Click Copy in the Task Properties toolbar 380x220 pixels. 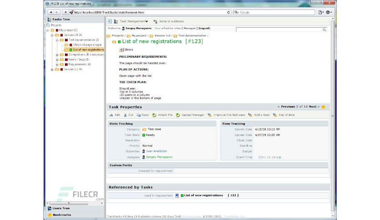pyautogui.click(x=143, y=115)
